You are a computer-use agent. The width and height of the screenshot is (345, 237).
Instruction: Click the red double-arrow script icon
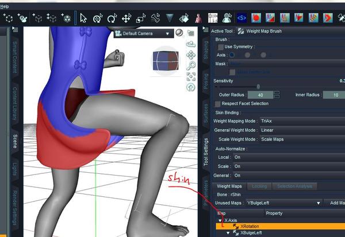coord(328,18)
